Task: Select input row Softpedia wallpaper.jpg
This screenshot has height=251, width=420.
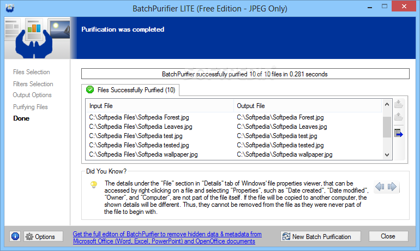Action: tap(143, 154)
